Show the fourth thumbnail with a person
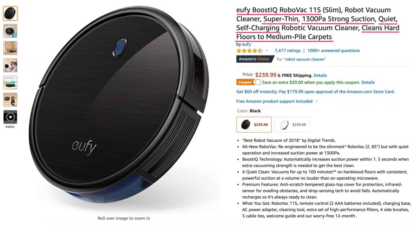The width and height of the screenshot is (416, 225). 10,65
